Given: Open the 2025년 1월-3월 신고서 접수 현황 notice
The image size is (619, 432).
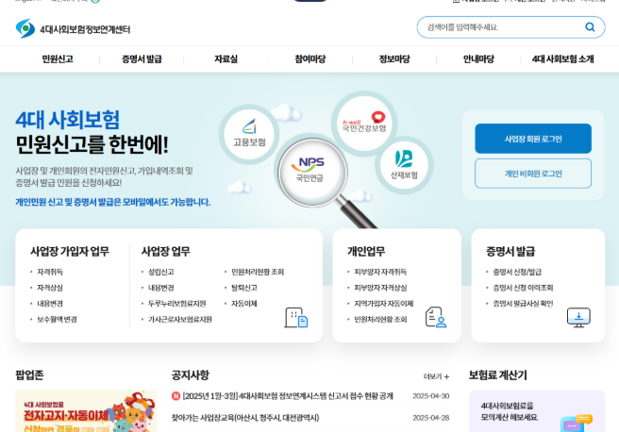Looking at the screenshot, I should pos(288,396).
